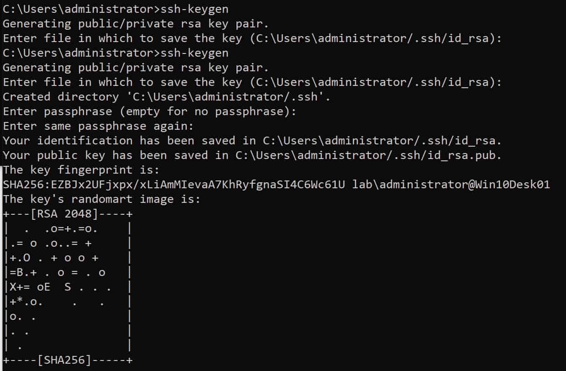Click the second "Enter file in which to save" prompt
The width and height of the screenshot is (566, 371).
pos(252,82)
